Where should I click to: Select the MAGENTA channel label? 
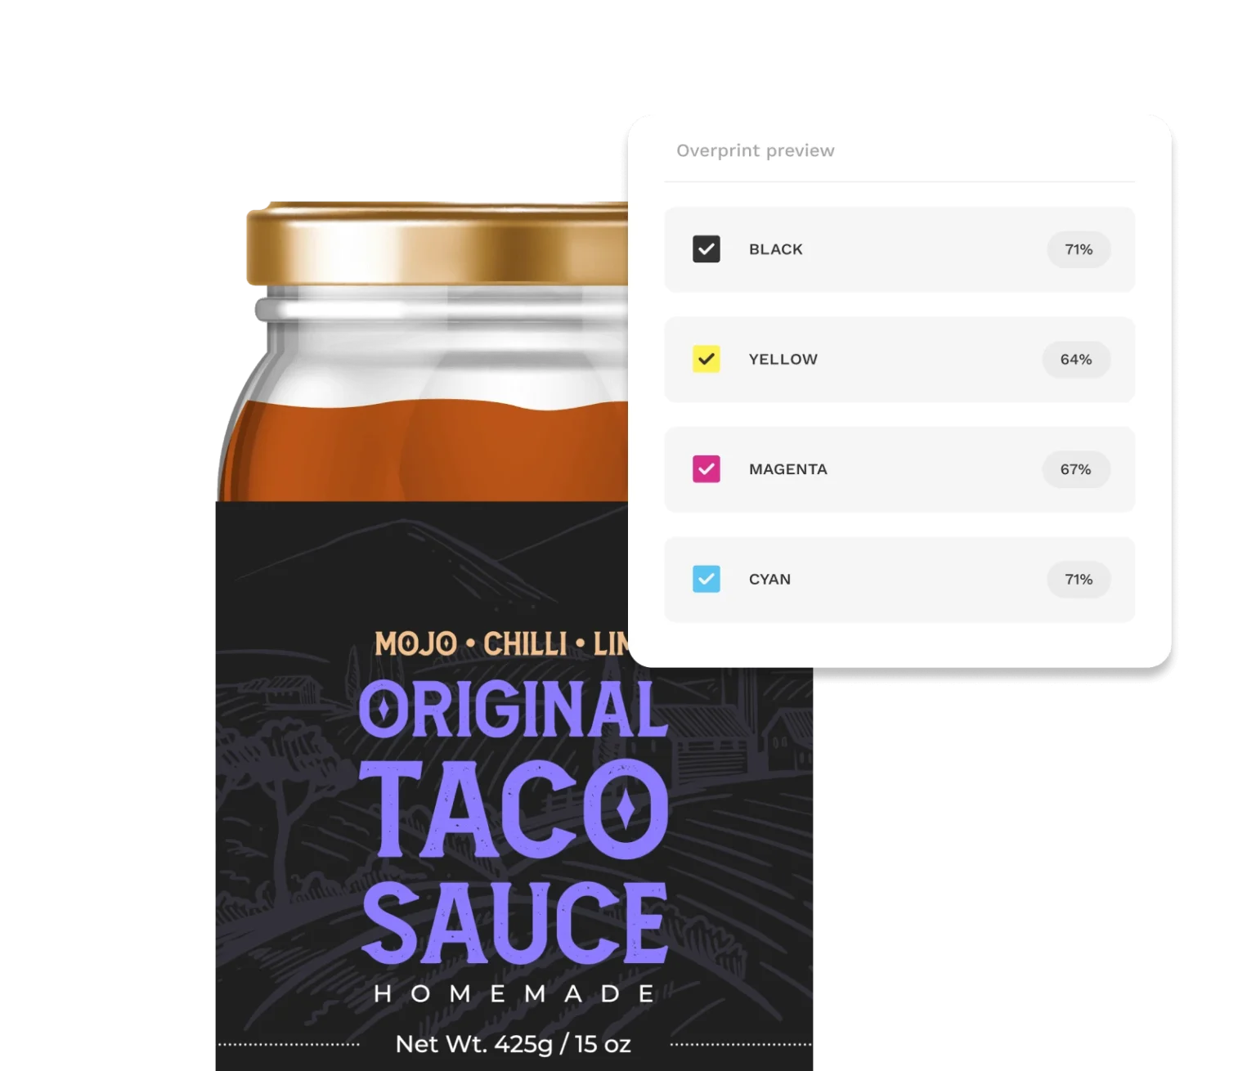[x=788, y=469]
